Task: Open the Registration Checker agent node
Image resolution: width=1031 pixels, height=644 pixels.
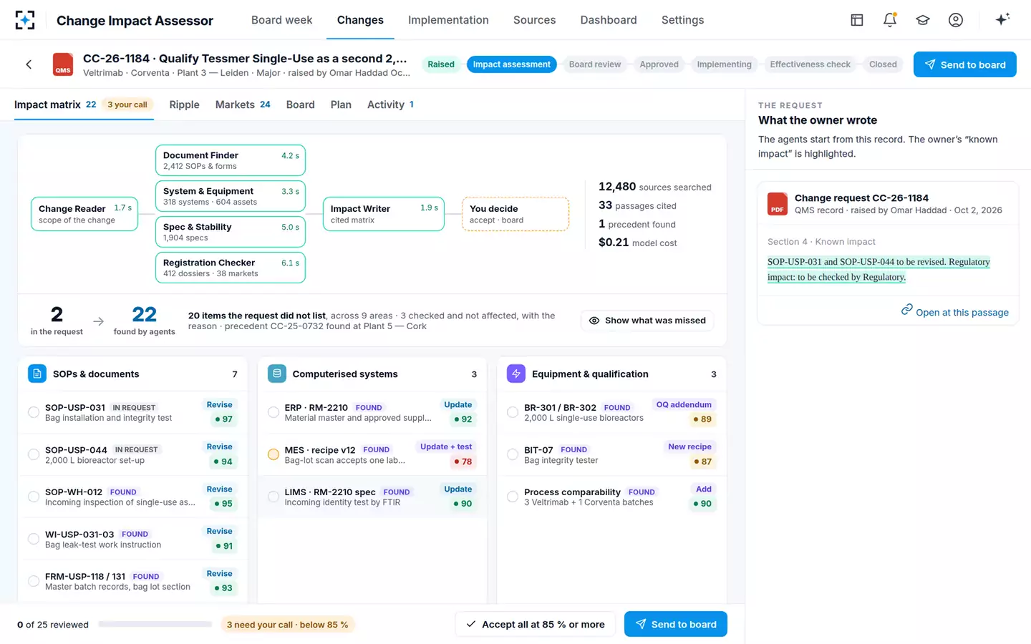Action: click(x=231, y=268)
